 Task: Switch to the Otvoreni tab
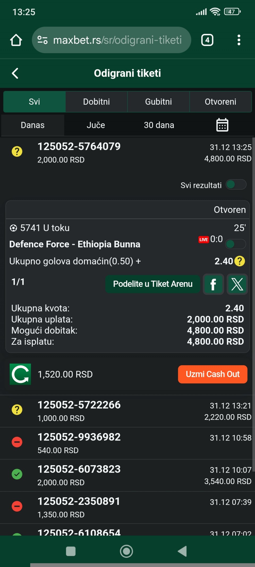click(220, 102)
